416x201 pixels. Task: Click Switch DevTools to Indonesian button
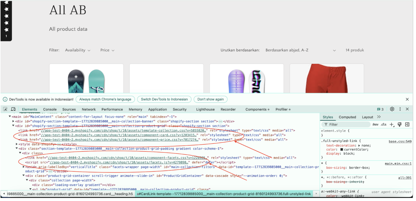(x=164, y=99)
